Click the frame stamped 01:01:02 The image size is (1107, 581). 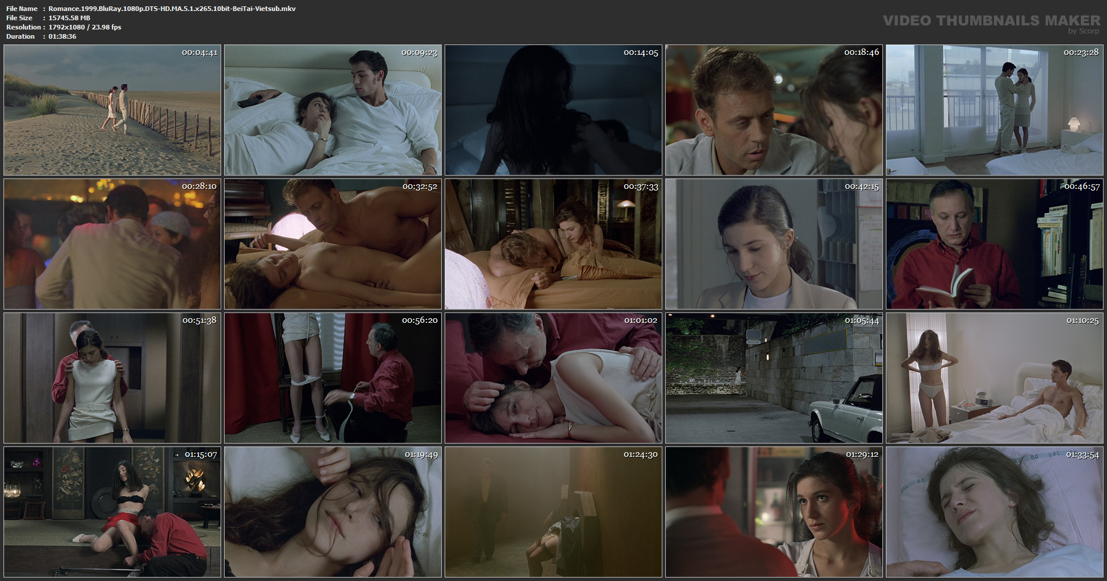553,378
